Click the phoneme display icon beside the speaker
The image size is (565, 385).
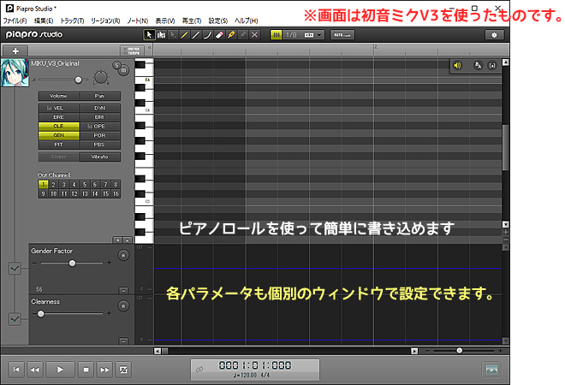478,65
